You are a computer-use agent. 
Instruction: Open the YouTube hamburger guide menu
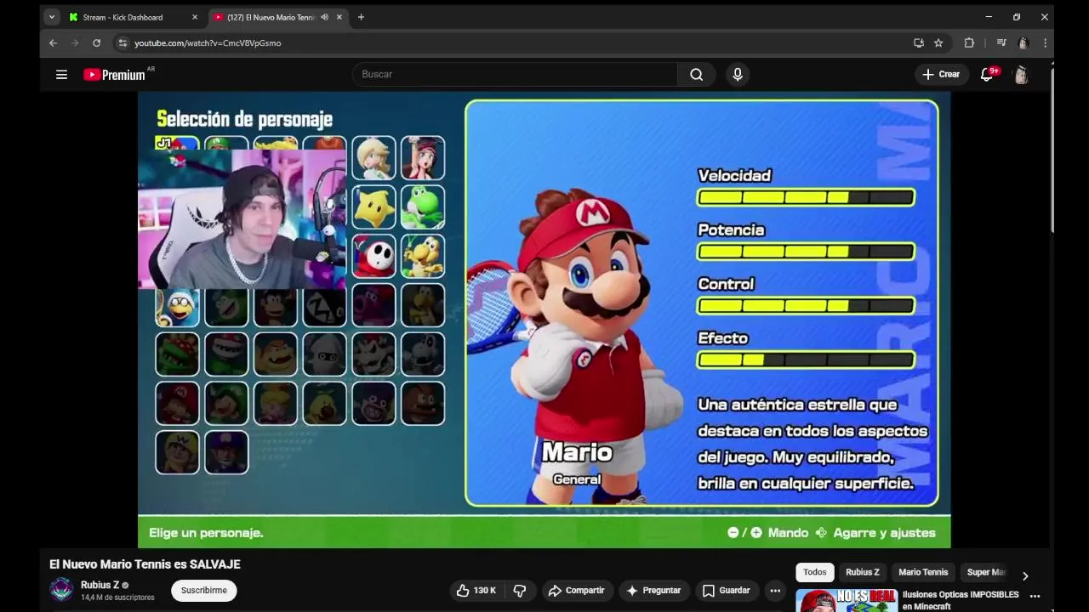[61, 75]
